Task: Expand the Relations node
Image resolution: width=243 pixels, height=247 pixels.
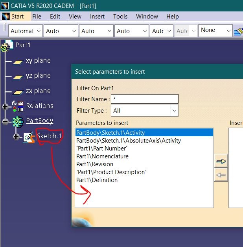Action: tap(5, 107)
